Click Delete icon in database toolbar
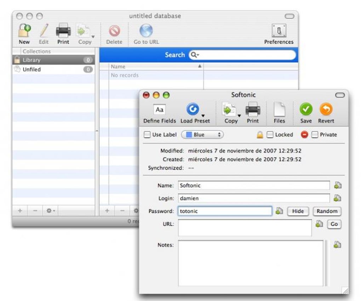361x301 pixels. click(114, 31)
